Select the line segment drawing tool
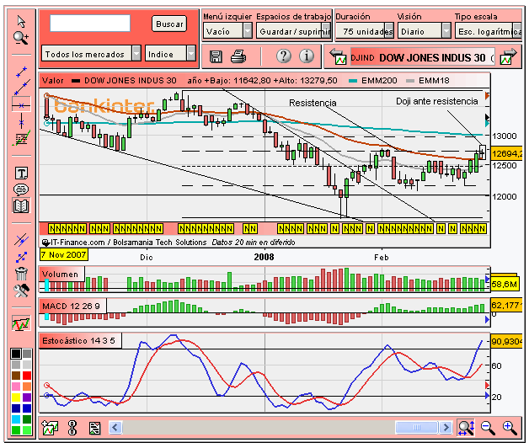 tap(22, 72)
